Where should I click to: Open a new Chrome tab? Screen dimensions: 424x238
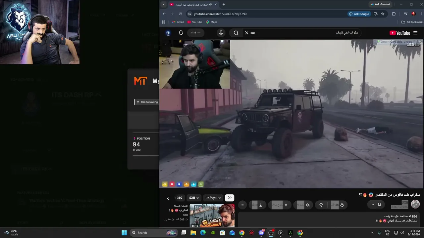tap(224, 4)
